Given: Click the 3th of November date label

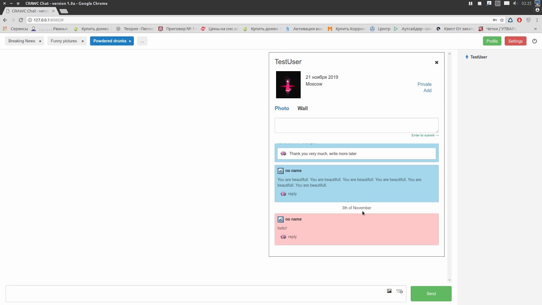Looking at the screenshot, I should point(357,208).
